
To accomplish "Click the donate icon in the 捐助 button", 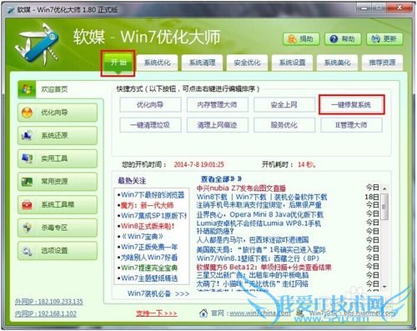I will point(292,39).
